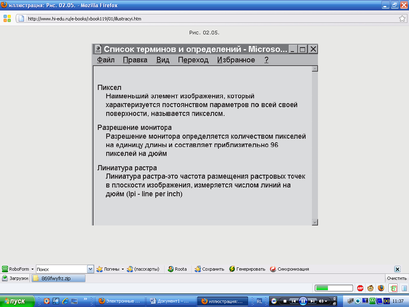Launch KMPlayer from quick launch
This screenshot has height=307, width=409.
[x=56, y=301]
